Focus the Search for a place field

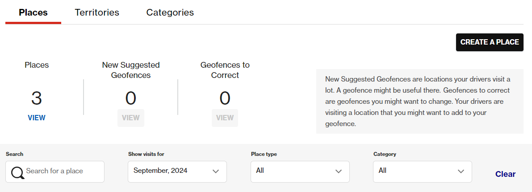tap(55, 172)
